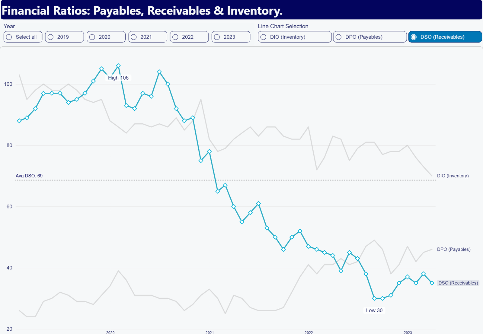This screenshot has height=334, width=483.
Task: Select the 2020 year filter
Action: click(x=106, y=37)
